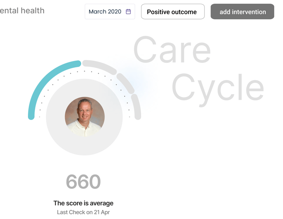The height and width of the screenshot is (219, 283).
Task: Click the top gray segment of the gauge
Action: tap(99, 66)
